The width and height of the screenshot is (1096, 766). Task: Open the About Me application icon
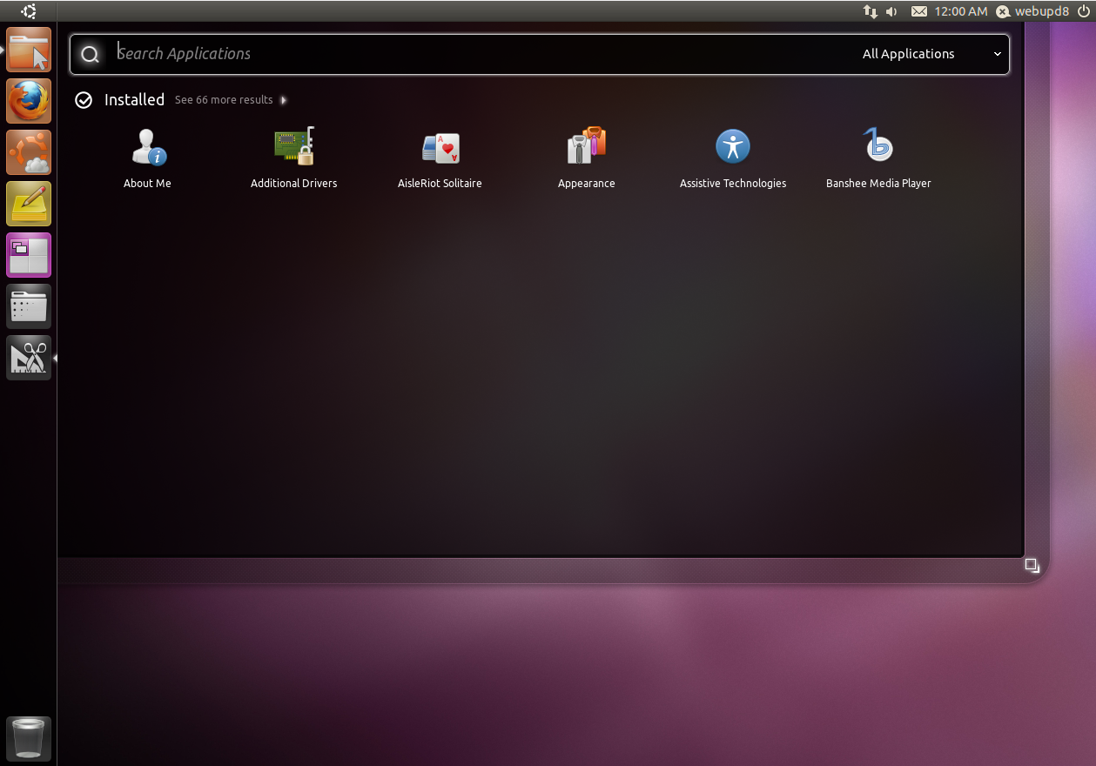pyautogui.click(x=148, y=146)
